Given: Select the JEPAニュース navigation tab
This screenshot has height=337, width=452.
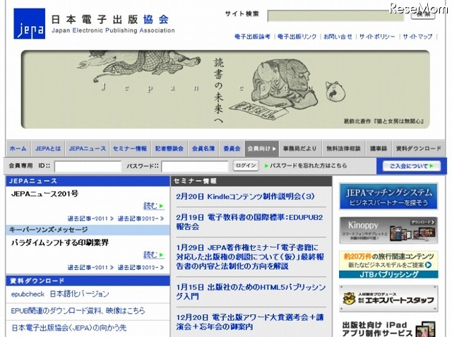Looking at the screenshot, I should 88,149.
